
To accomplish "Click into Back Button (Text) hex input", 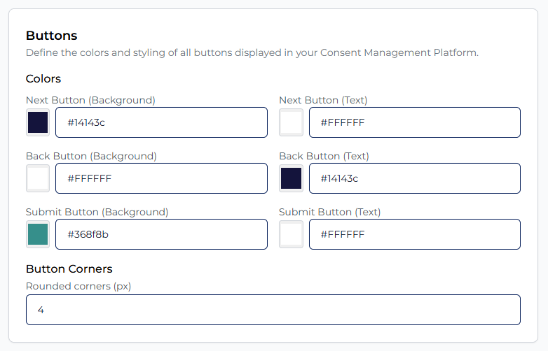I will [x=414, y=178].
